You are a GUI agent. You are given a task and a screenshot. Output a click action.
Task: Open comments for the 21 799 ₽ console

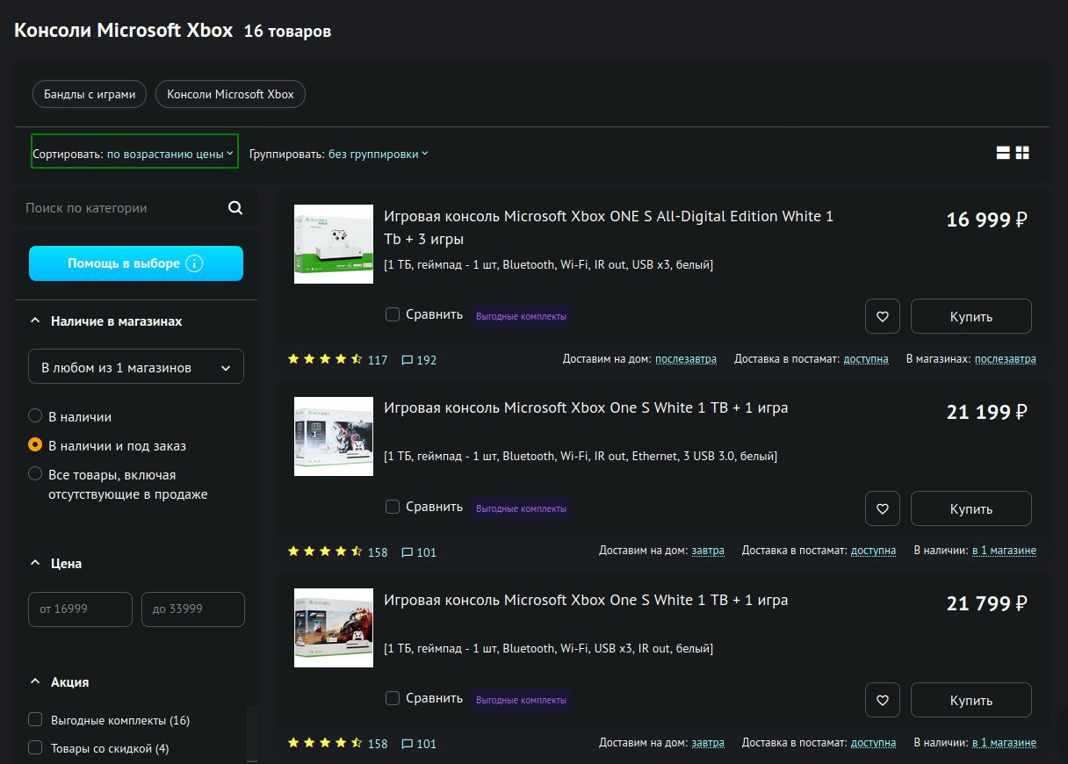[419, 744]
